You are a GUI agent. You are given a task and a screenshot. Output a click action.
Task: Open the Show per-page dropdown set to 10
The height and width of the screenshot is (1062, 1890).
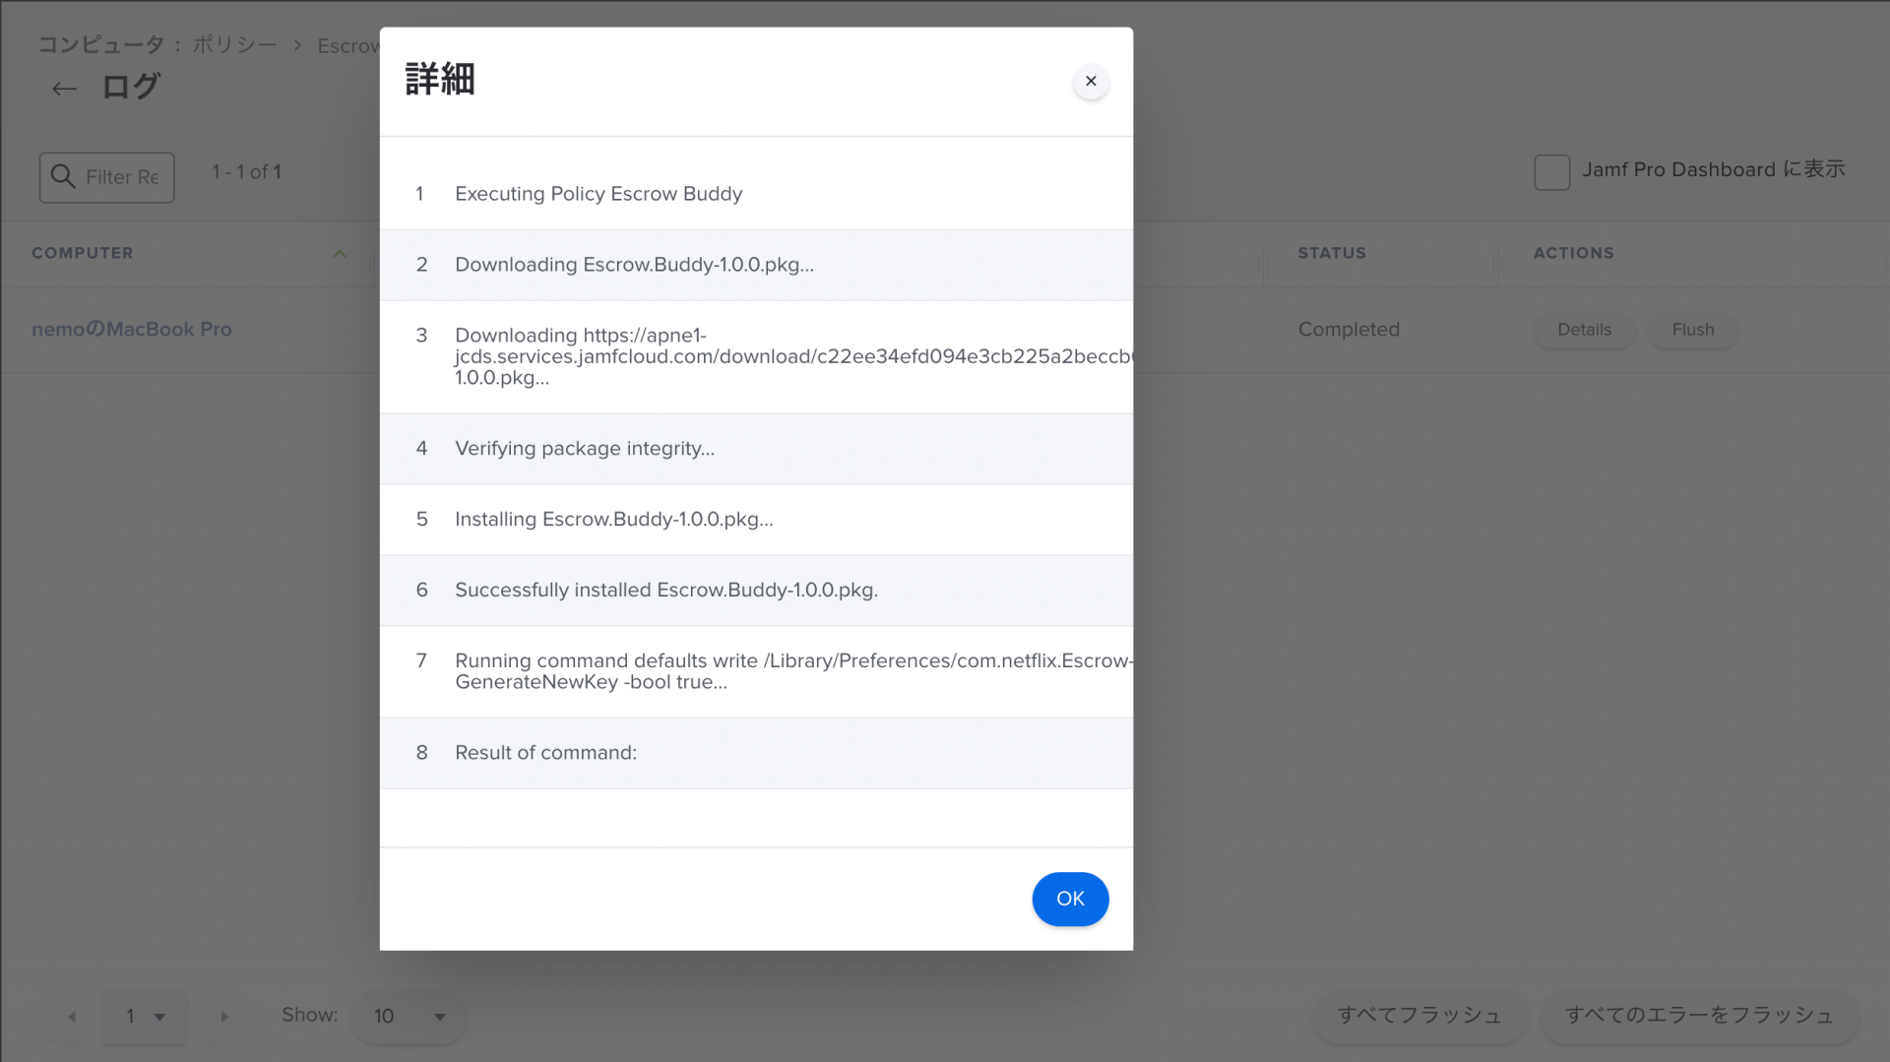click(407, 1017)
